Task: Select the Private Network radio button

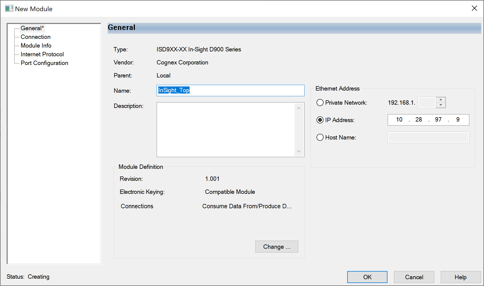Action: (320, 103)
